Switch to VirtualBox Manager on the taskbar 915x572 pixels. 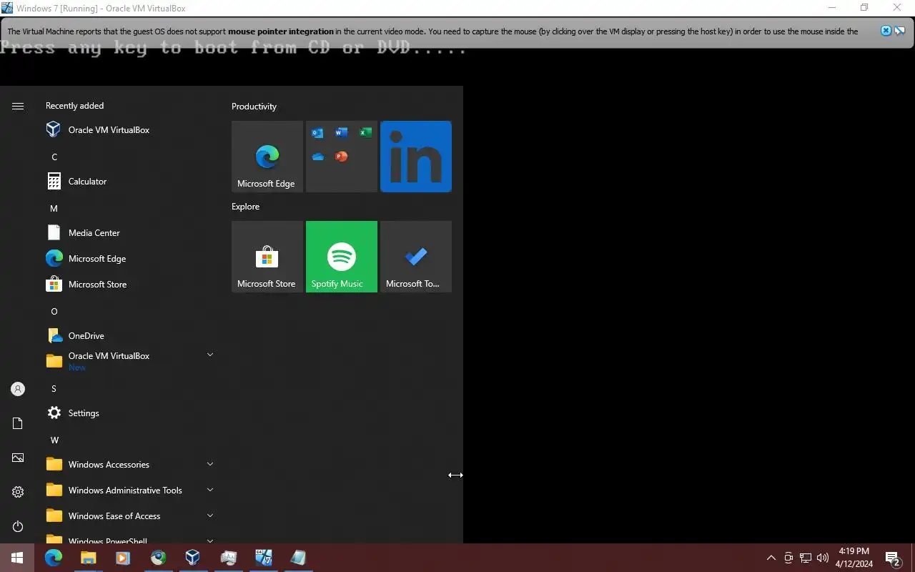[x=192, y=558]
